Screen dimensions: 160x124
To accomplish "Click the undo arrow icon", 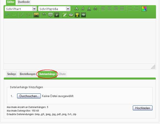I will click(x=8, y=15).
